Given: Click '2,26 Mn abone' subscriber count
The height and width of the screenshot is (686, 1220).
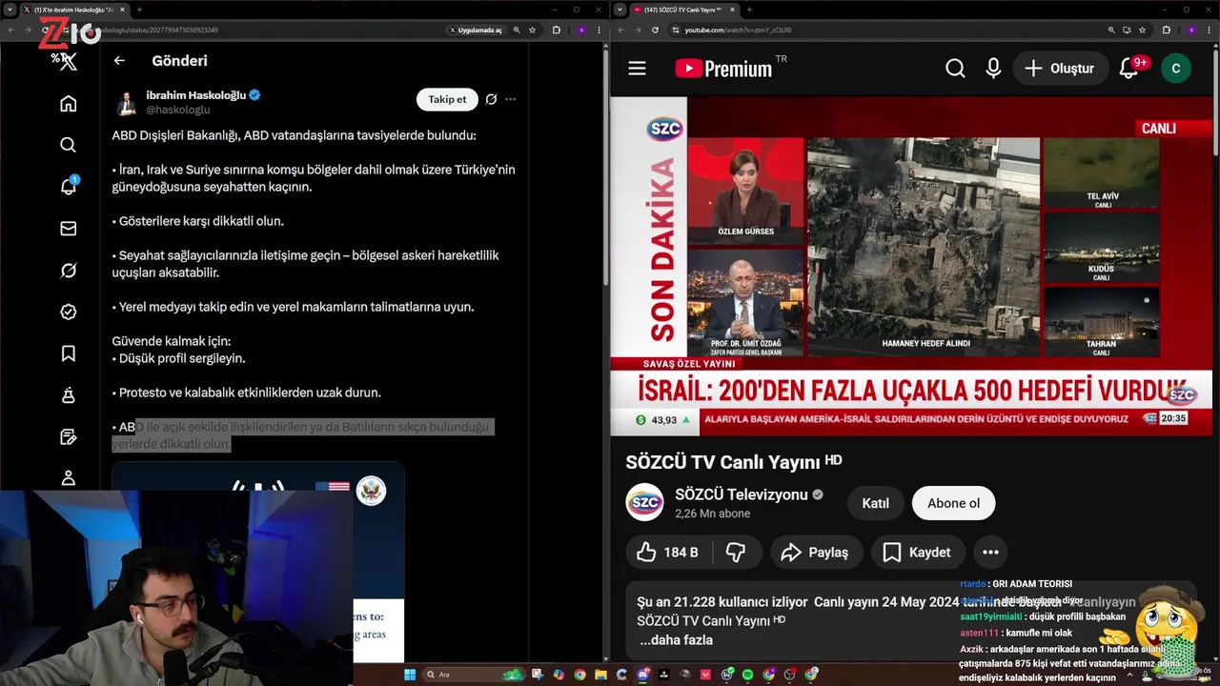Looking at the screenshot, I should coord(713,514).
